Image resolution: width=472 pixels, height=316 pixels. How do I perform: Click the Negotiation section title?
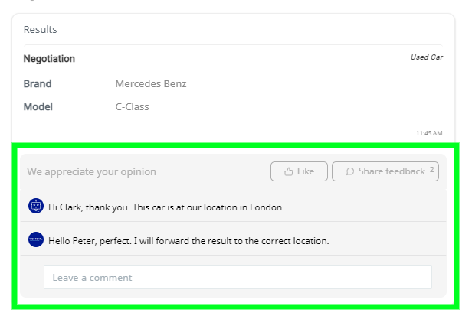(49, 59)
